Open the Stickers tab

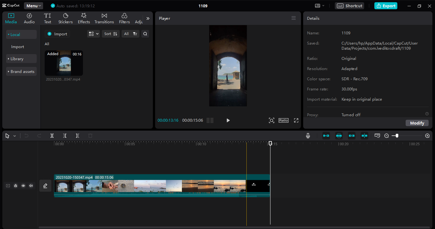coord(66,18)
